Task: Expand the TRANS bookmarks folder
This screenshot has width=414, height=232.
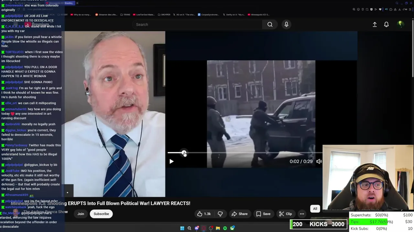Action: tap(125, 15)
